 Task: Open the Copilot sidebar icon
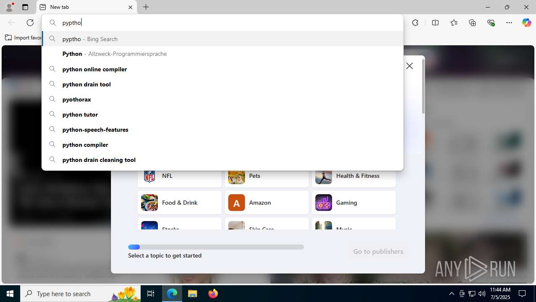click(x=526, y=23)
